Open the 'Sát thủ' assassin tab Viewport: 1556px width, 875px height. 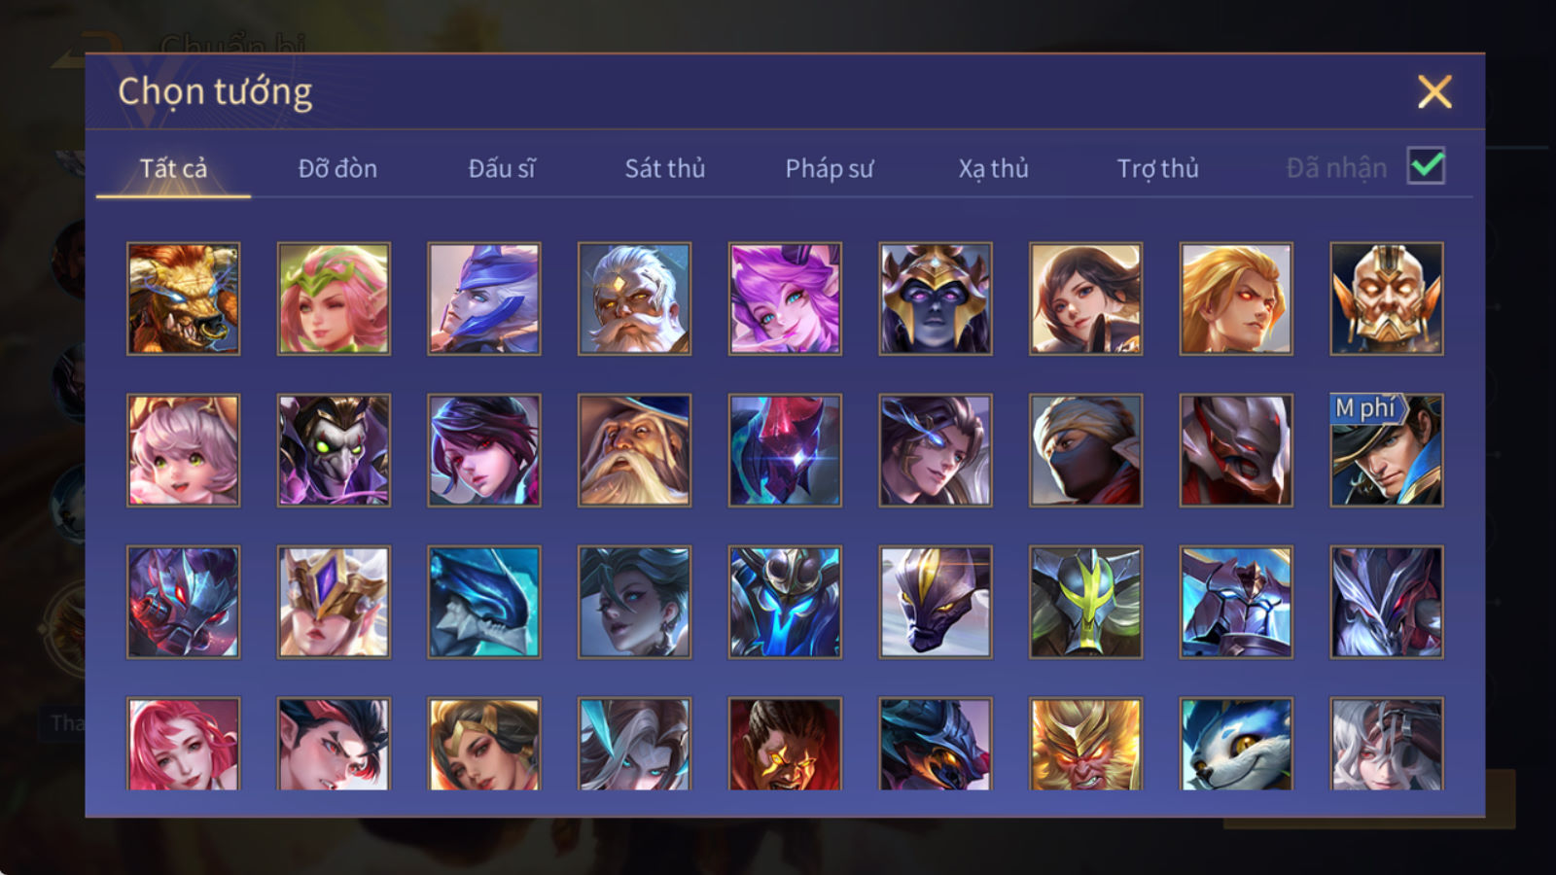[x=664, y=168]
